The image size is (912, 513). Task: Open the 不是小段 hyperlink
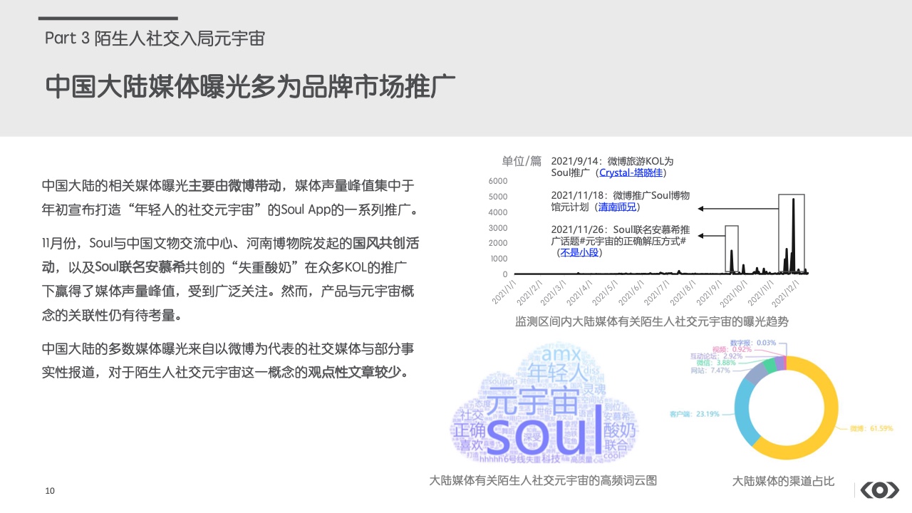(x=579, y=252)
